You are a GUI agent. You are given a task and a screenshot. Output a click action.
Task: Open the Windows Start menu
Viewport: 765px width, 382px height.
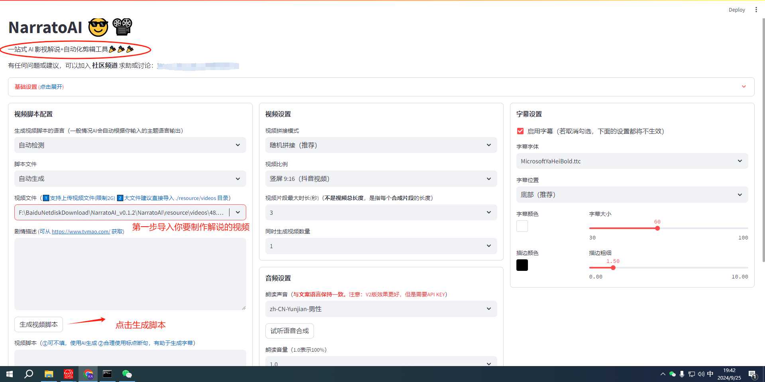click(10, 374)
